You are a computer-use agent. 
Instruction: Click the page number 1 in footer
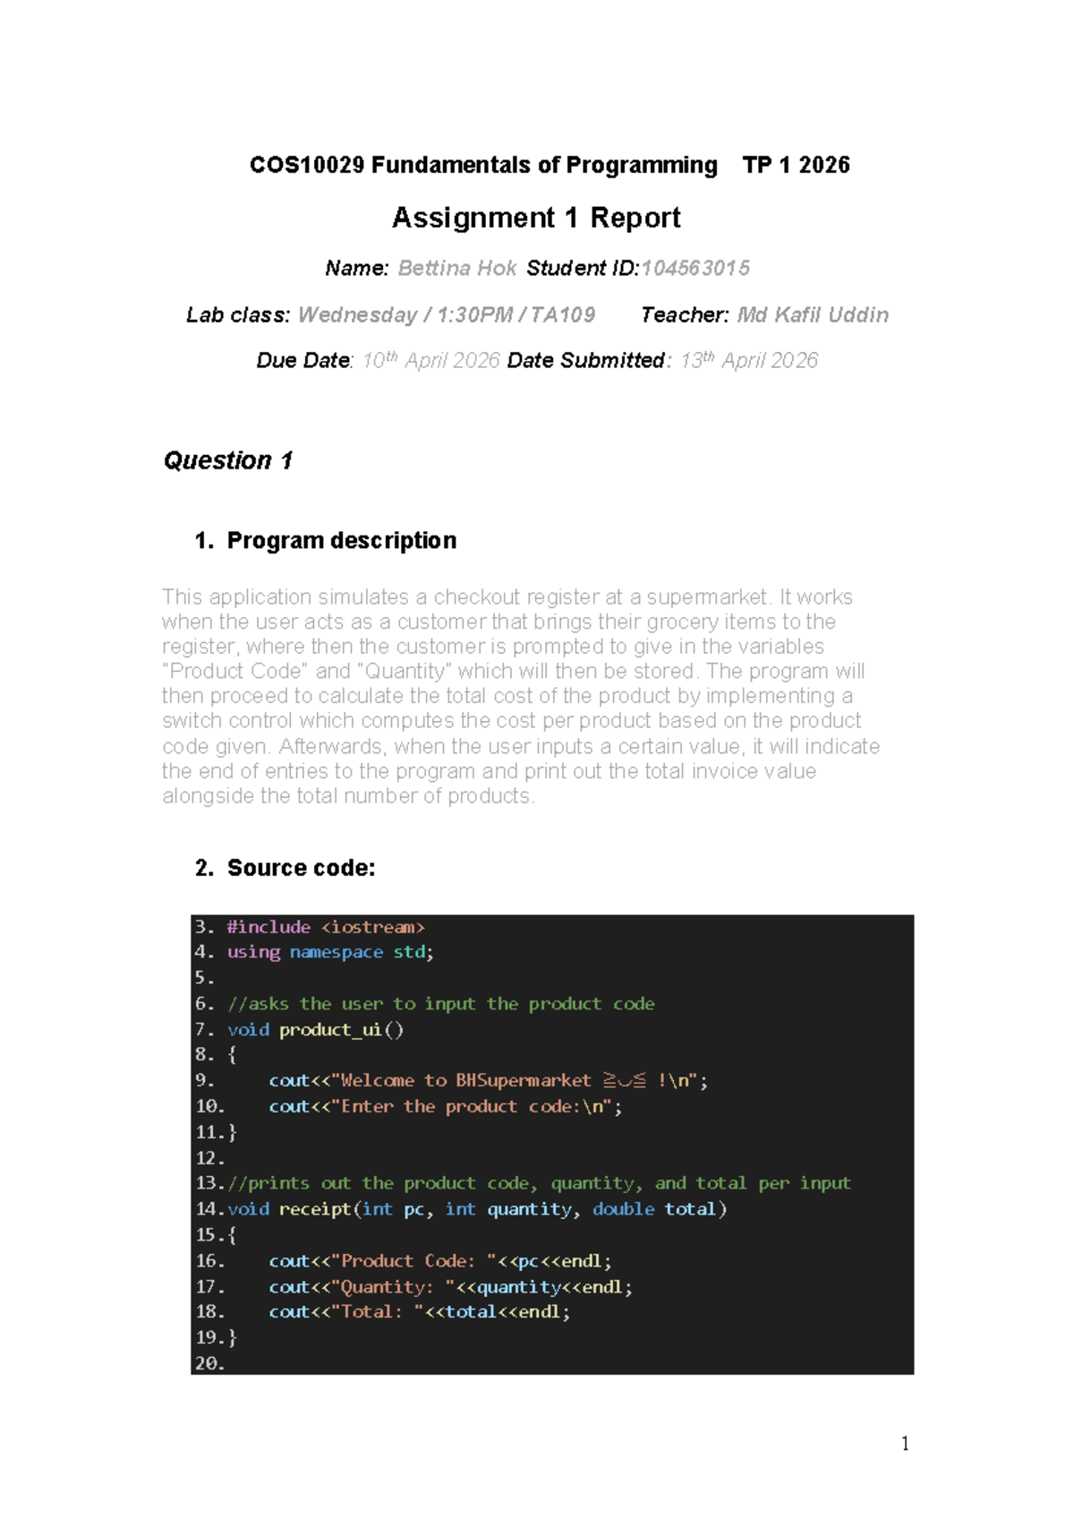[x=905, y=1443]
